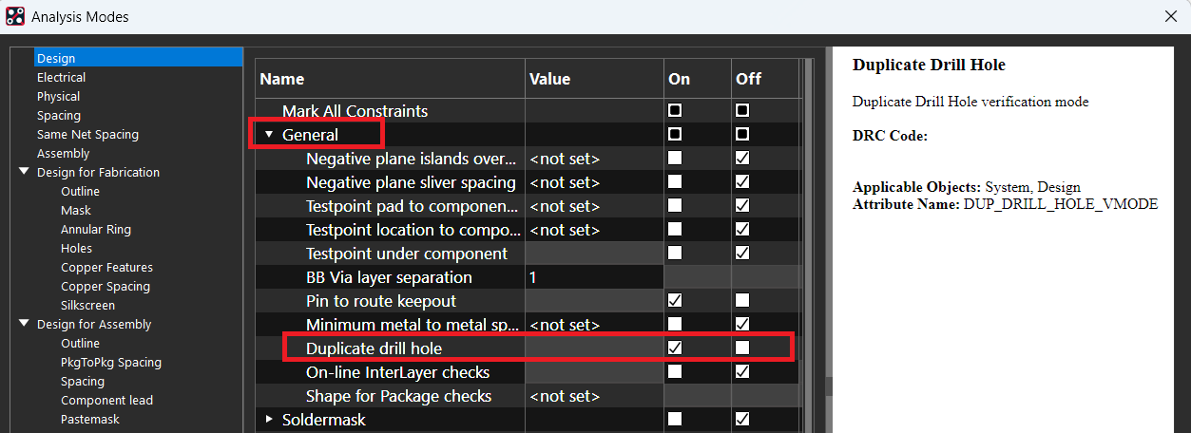1191x433 pixels.
Task: Enable On-line InterLayer checks On box
Action: [x=675, y=372]
